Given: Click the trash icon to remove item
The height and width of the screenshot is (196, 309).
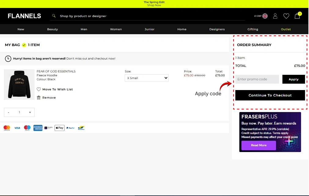Looking at the screenshot, I should pyautogui.click(x=39, y=98).
